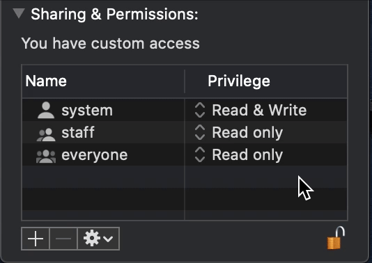This screenshot has width=372, height=263.
Task: Select the everyone row name
Action: (95, 155)
